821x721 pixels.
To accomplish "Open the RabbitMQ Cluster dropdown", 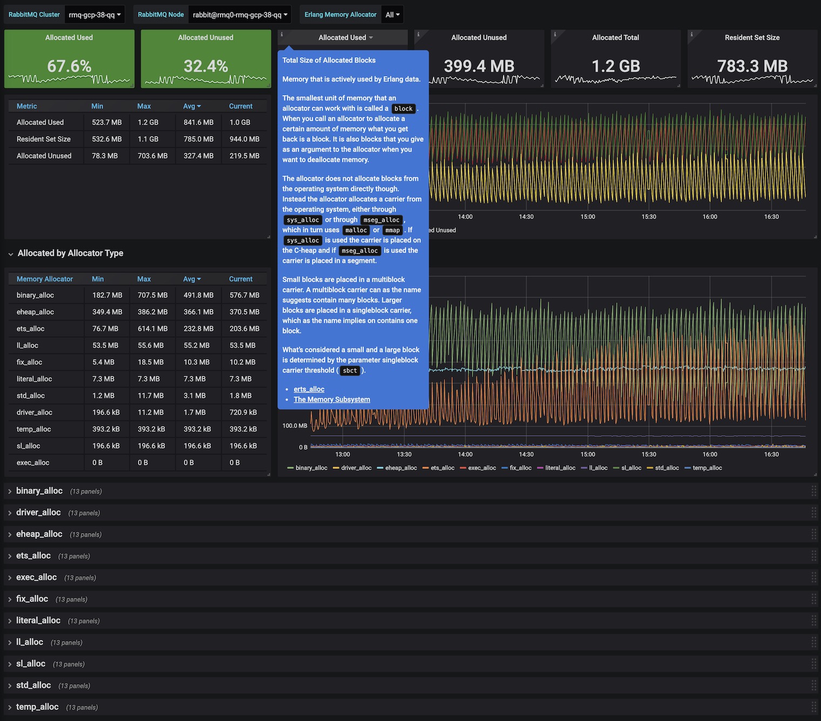I will coord(95,15).
